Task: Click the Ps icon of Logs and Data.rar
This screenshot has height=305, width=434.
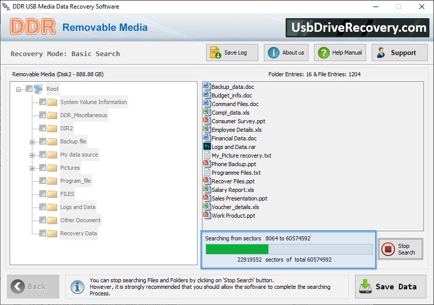Action: click(207, 146)
